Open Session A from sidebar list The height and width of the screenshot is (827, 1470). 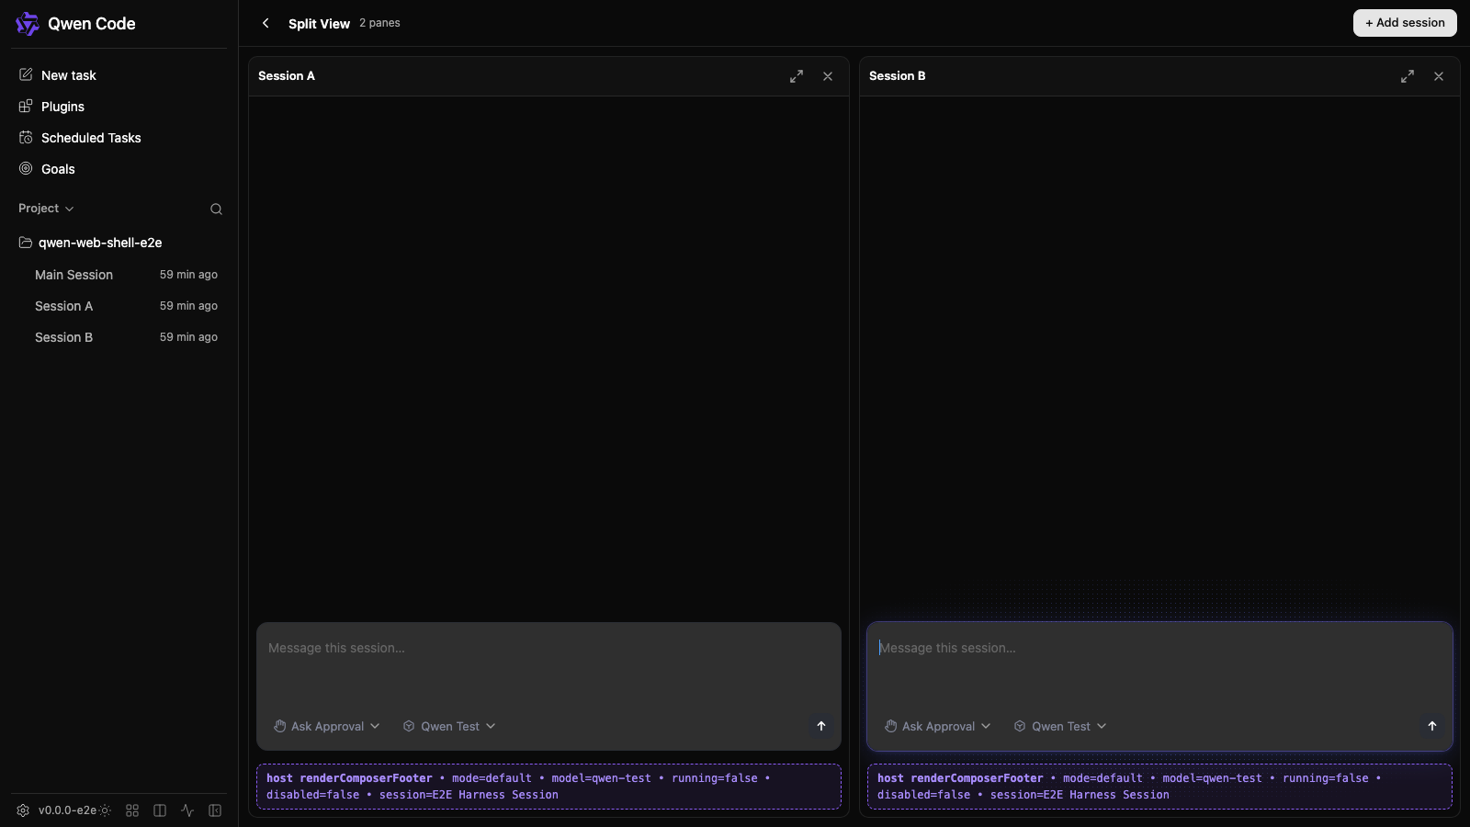(119, 306)
